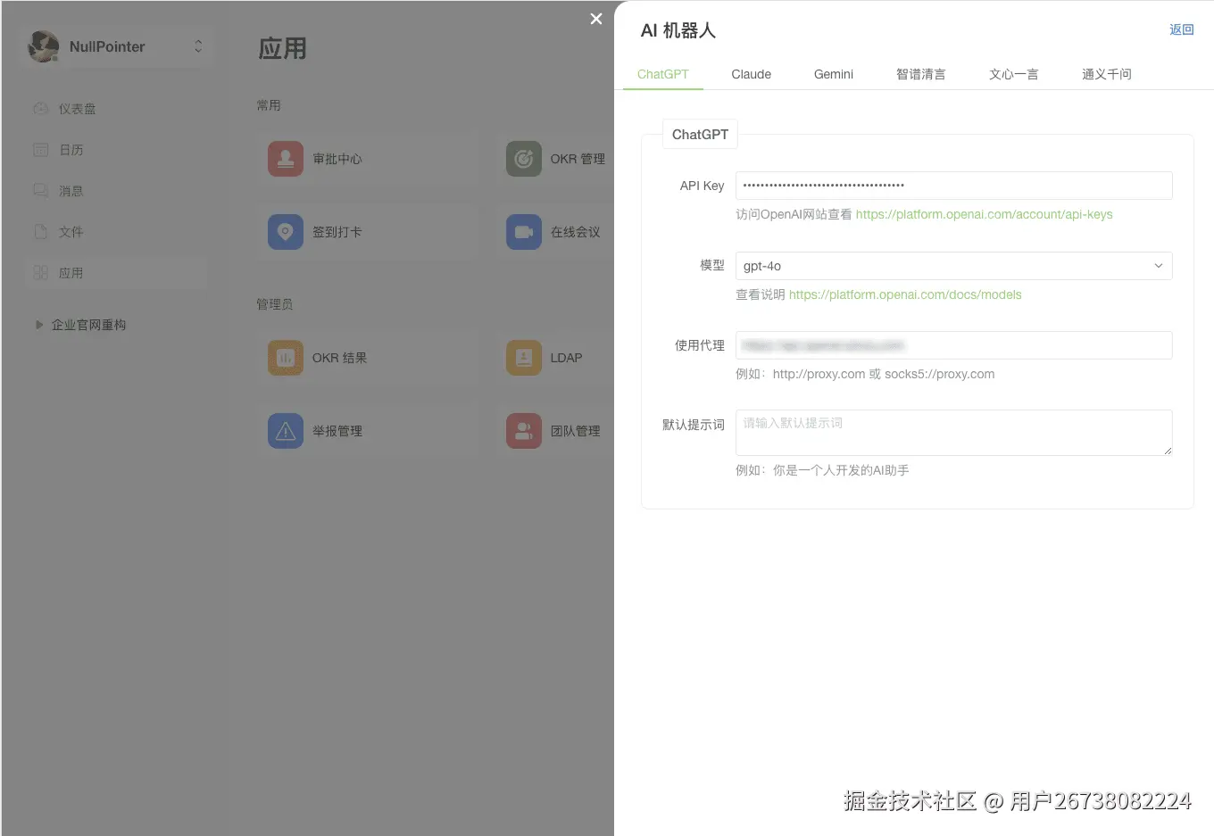Go to 文件 in the sidebar
The image size is (1214, 836).
[116, 232]
